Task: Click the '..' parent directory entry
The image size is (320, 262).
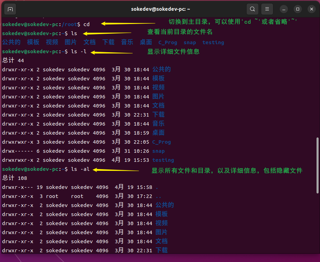Action: click(158, 197)
